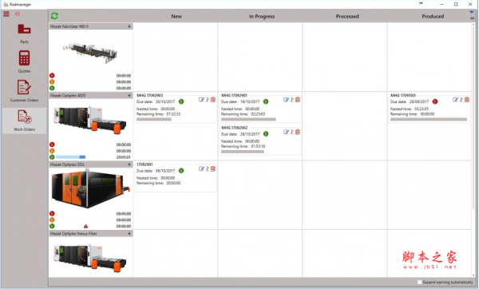Delete produced order MHG 17091501
Viewport: 479px width, 289px height.
point(467,100)
